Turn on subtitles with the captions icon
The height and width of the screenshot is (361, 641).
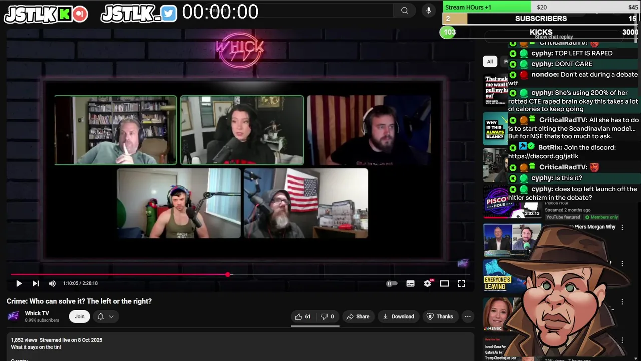410,284
